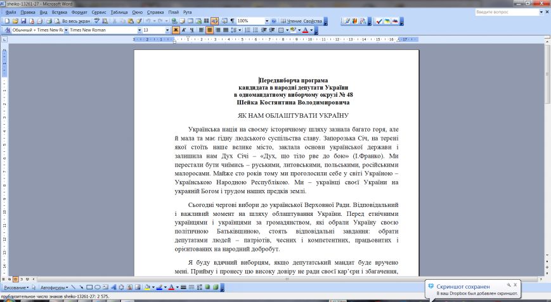Viewport: 551px width, 302px height.
Task: Click line color swatch in Drawing toolbar
Action: 159,287
